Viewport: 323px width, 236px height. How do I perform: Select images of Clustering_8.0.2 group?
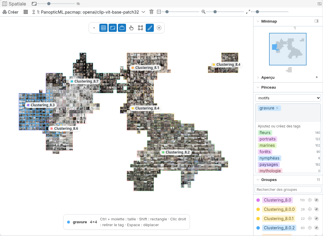[317, 228]
